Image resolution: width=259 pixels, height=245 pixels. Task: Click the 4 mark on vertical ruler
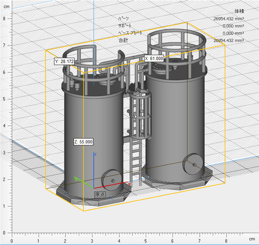(x=4, y=126)
